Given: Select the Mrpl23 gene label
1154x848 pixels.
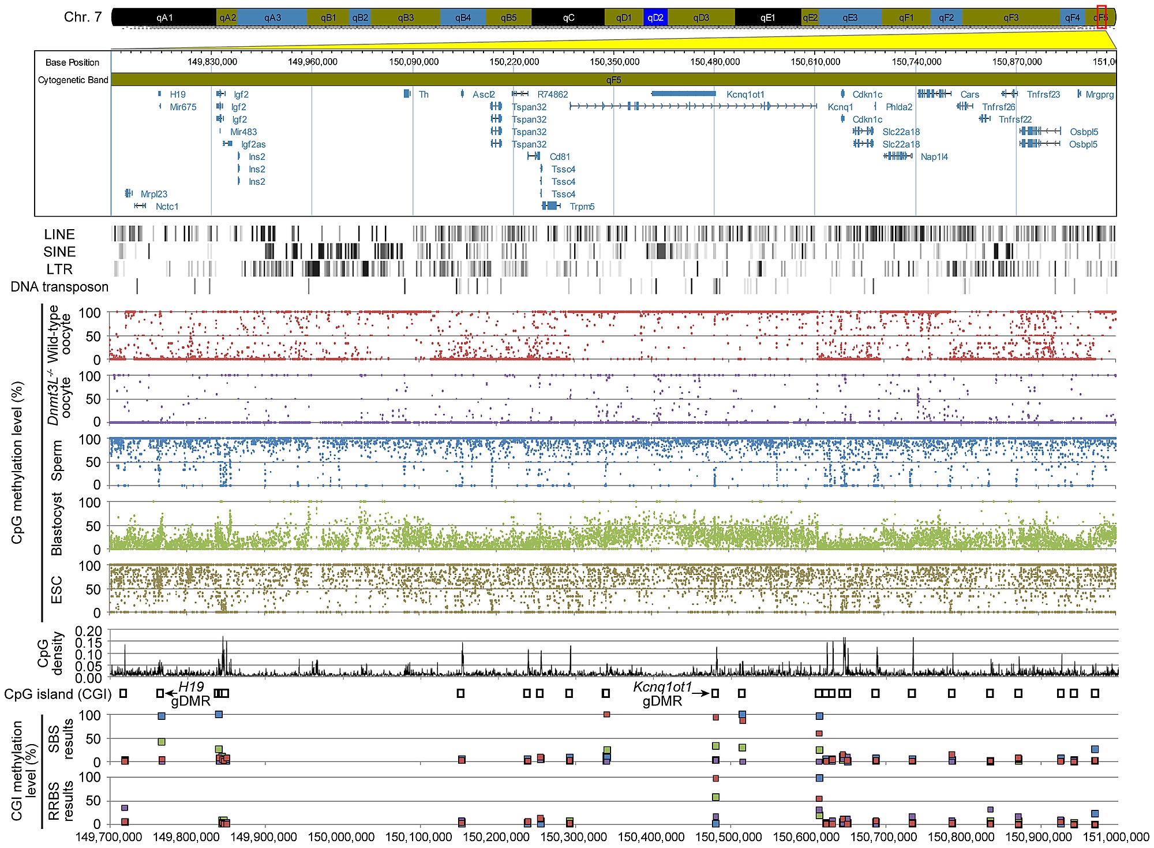Looking at the screenshot, I should point(153,194).
